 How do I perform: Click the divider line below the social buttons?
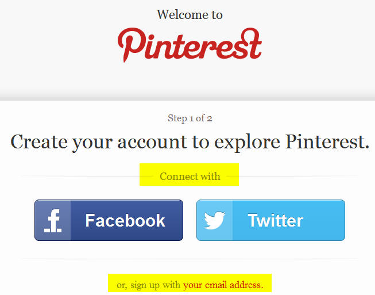tap(190, 259)
